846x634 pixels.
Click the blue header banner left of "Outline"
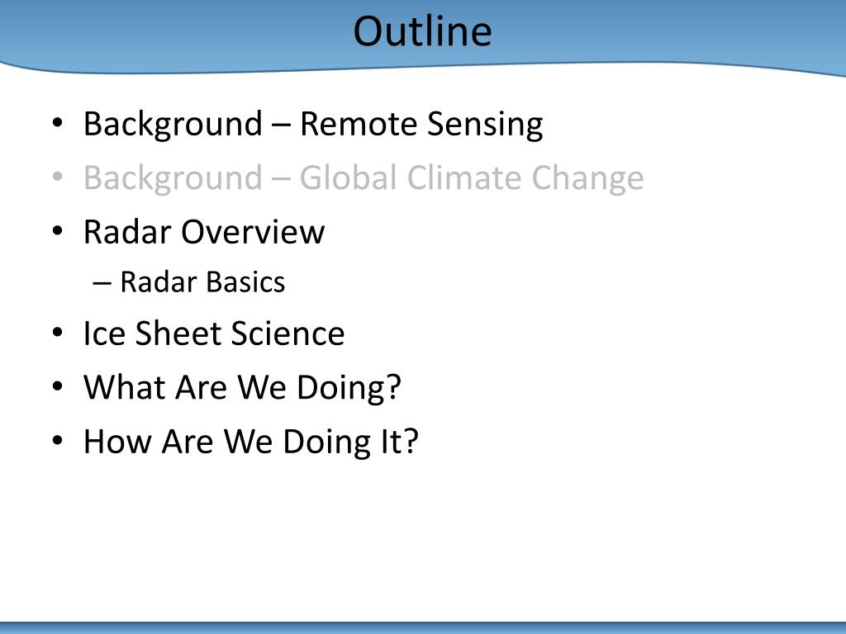(165, 33)
